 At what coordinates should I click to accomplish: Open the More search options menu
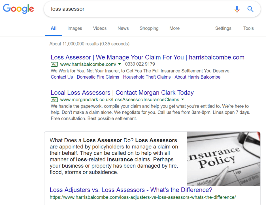tap(175, 28)
